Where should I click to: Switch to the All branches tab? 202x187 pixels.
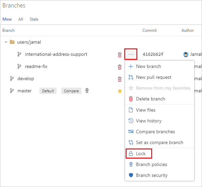tap(21, 19)
